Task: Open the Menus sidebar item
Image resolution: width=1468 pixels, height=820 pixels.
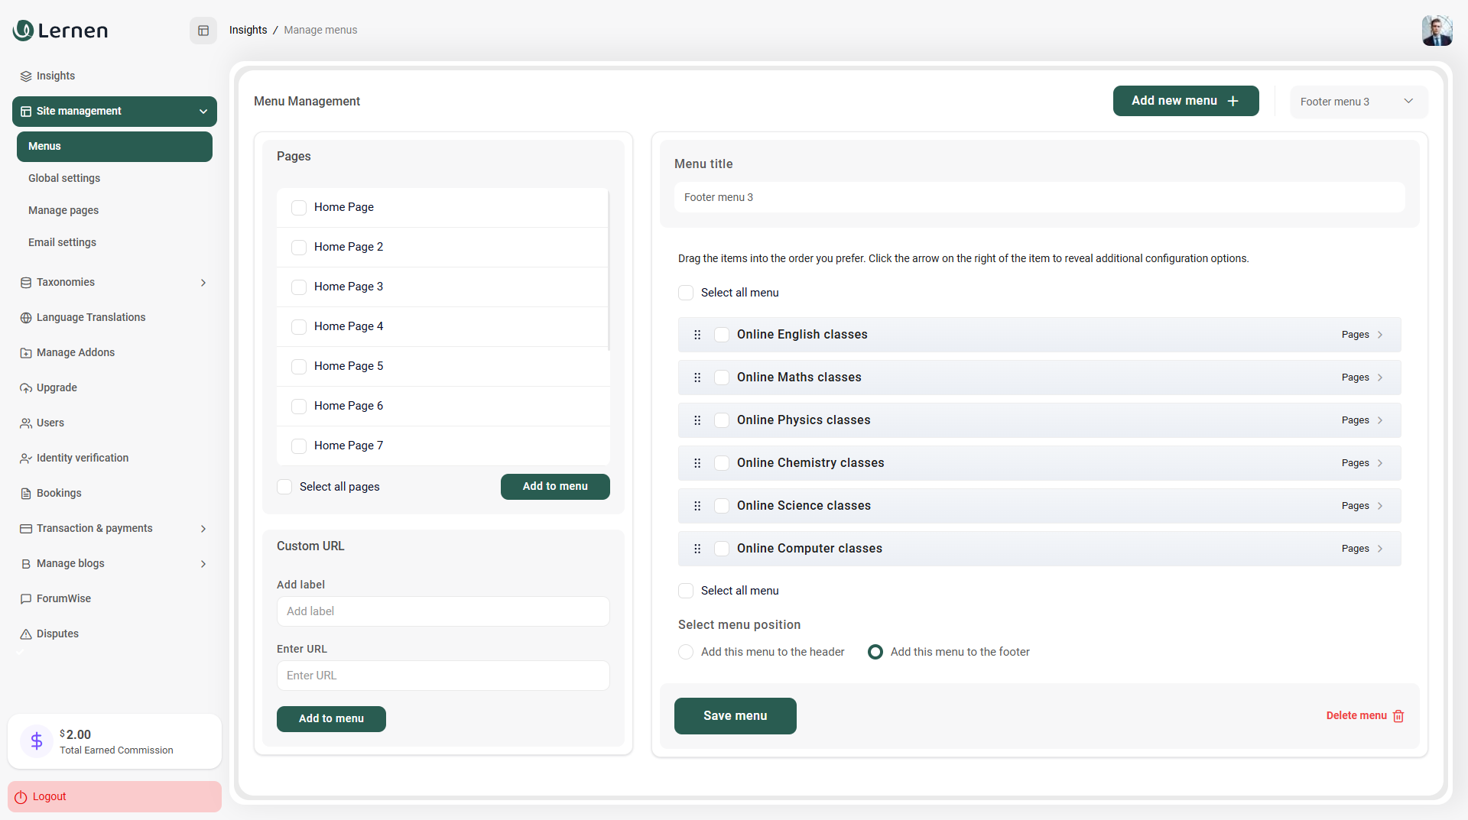Action: (114, 146)
